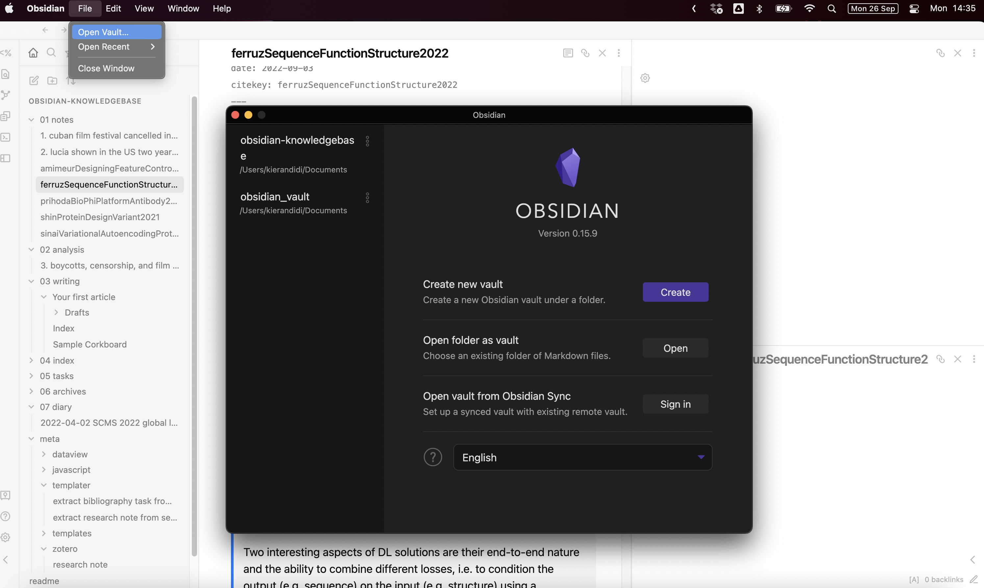Choose Open Vault... from File menu
The width and height of the screenshot is (984, 588).
(116, 32)
